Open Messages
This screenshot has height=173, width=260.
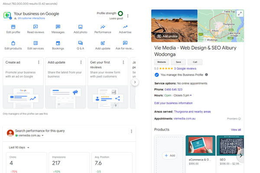click(x=58, y=29)
